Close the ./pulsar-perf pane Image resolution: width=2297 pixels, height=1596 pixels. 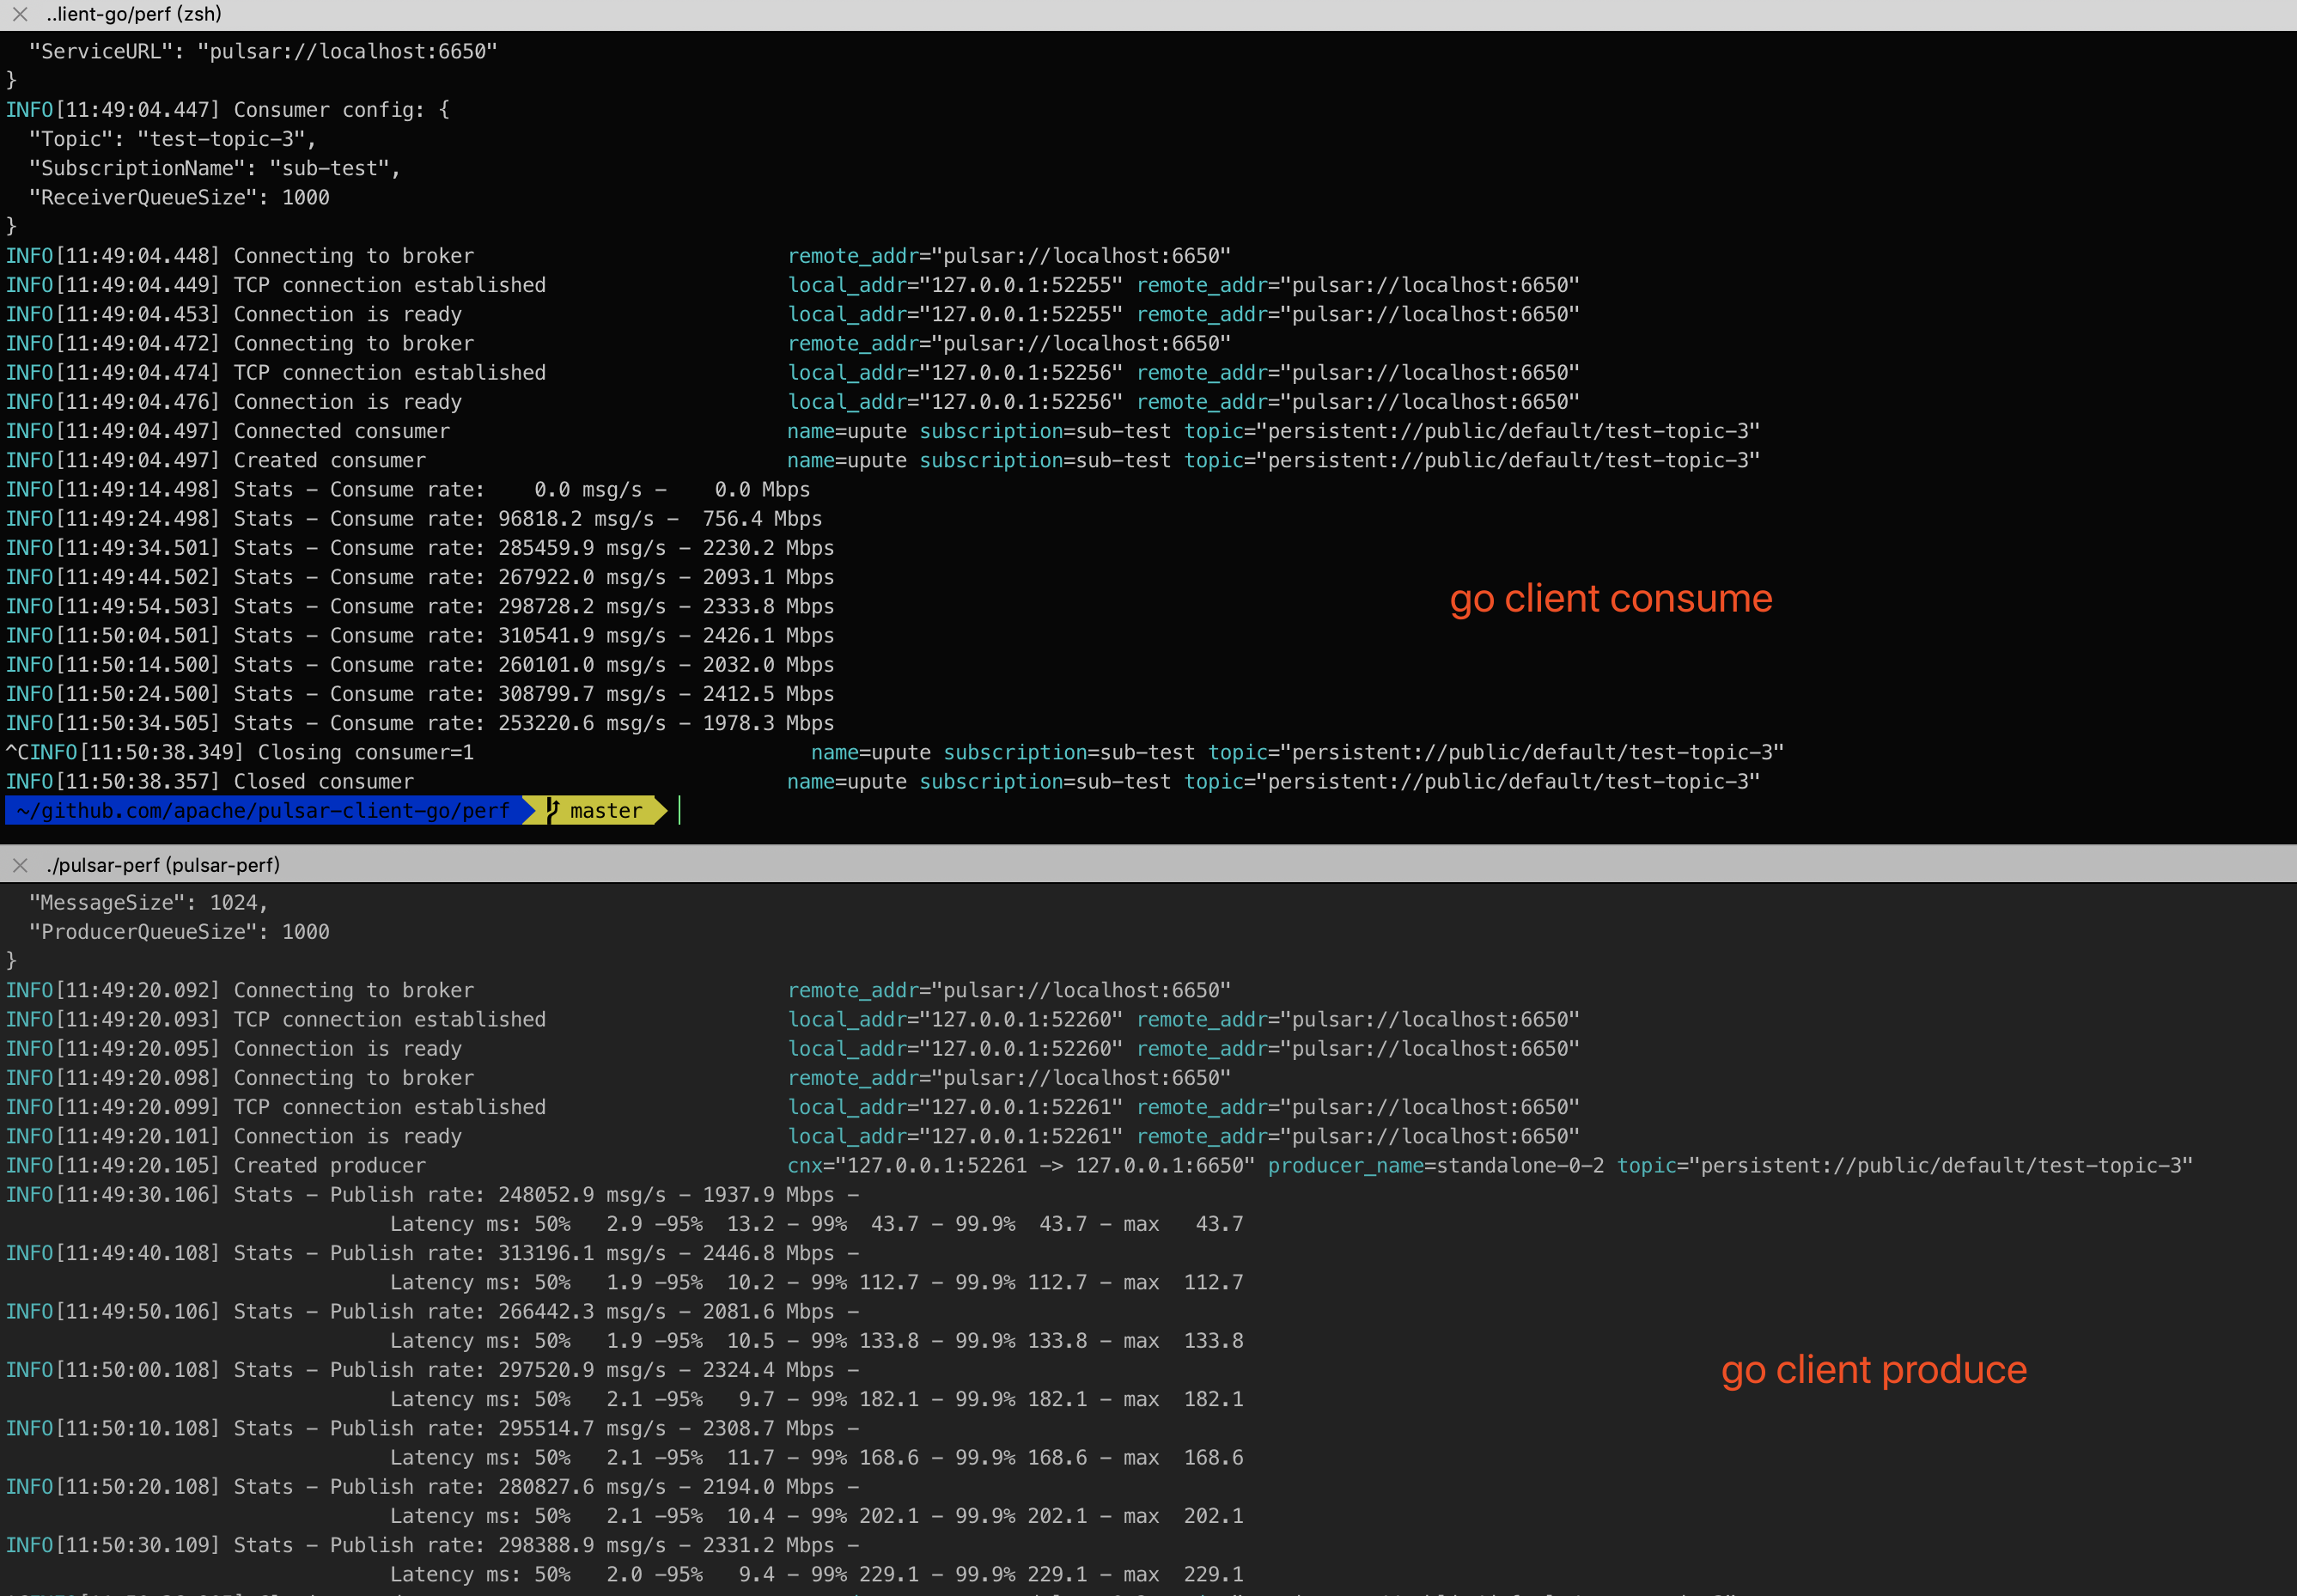(19, 865)
